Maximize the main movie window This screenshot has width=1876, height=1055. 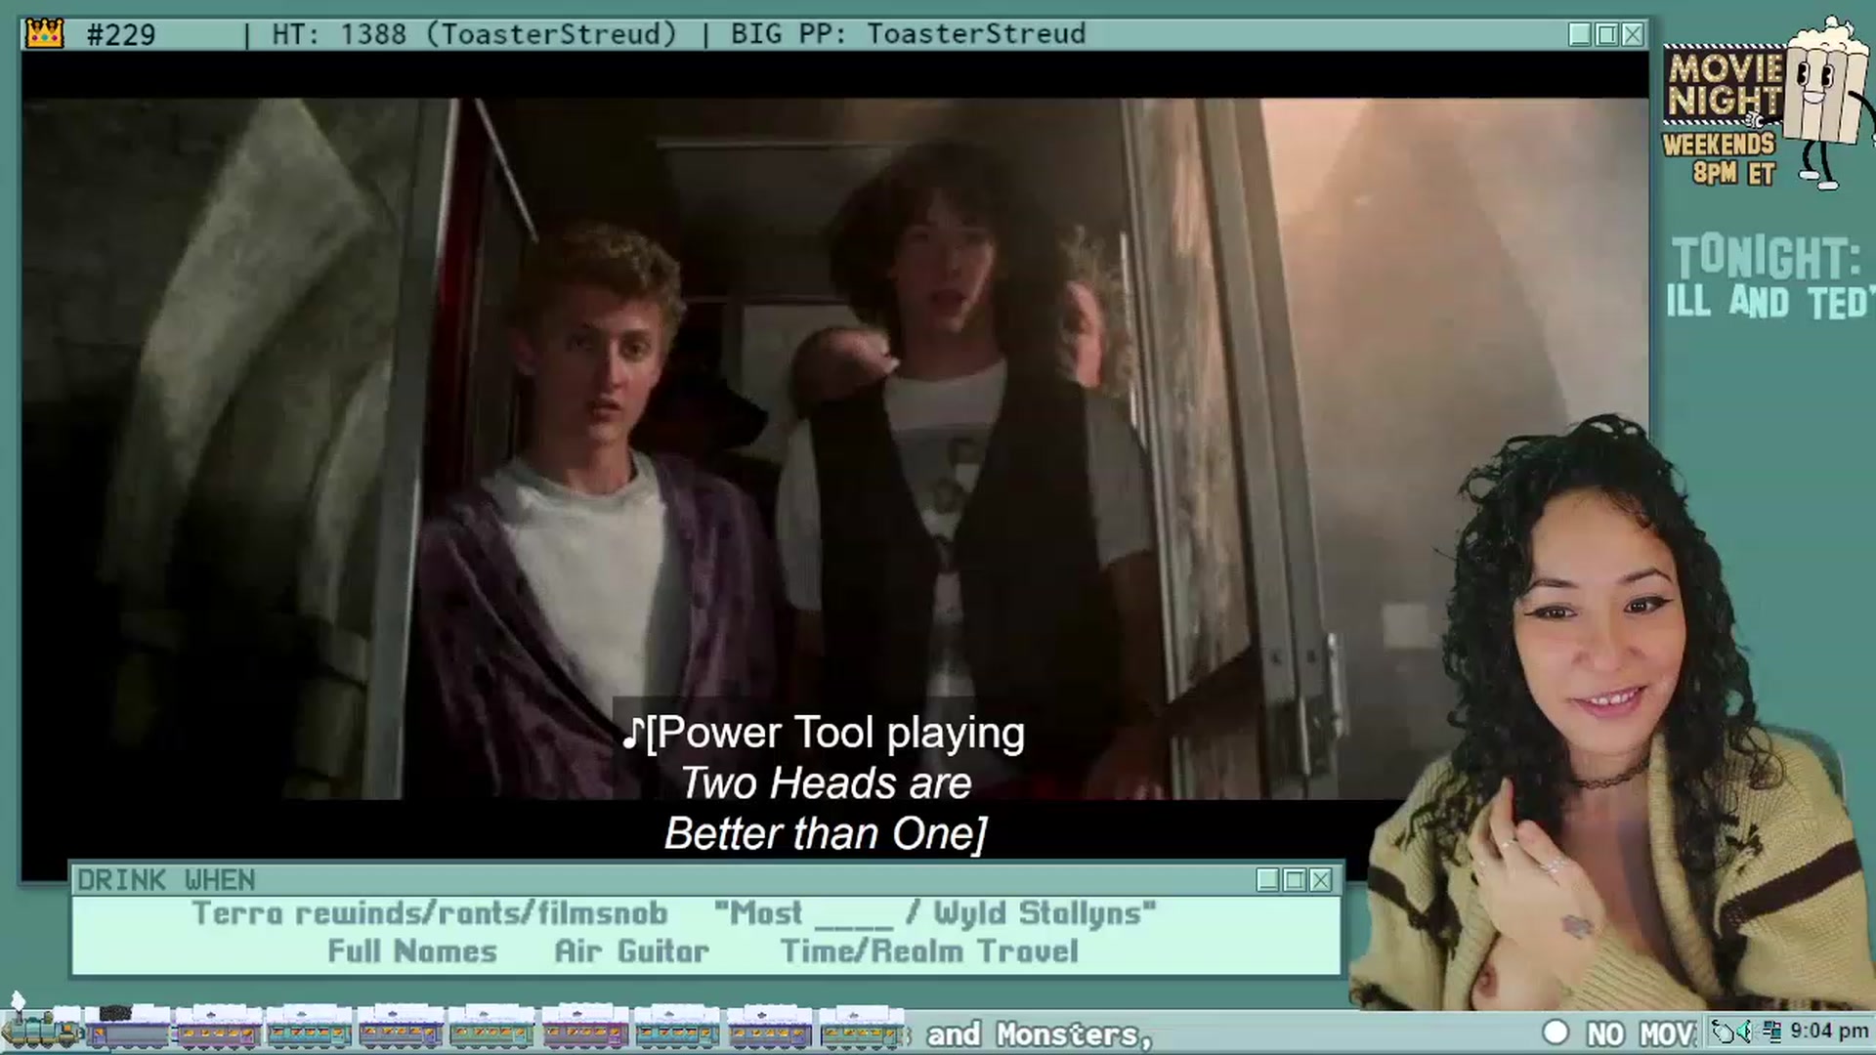[x=1606, y=35]
